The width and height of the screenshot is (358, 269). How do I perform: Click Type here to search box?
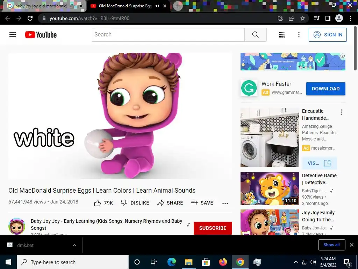[73, 262]
